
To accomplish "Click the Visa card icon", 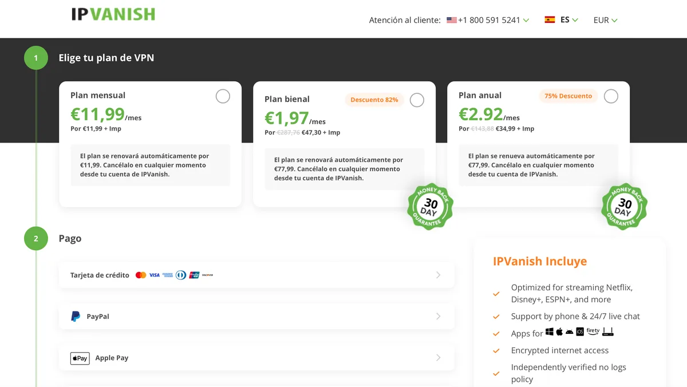I will 155,275.
